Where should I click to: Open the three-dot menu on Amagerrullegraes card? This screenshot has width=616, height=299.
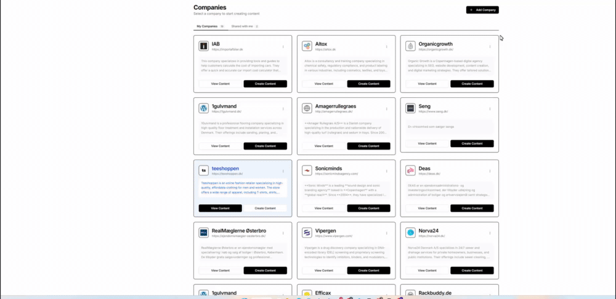387,109
